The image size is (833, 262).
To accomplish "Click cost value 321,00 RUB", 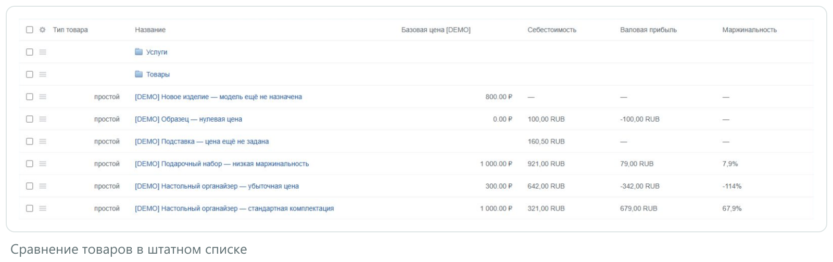I will [546, 208].
